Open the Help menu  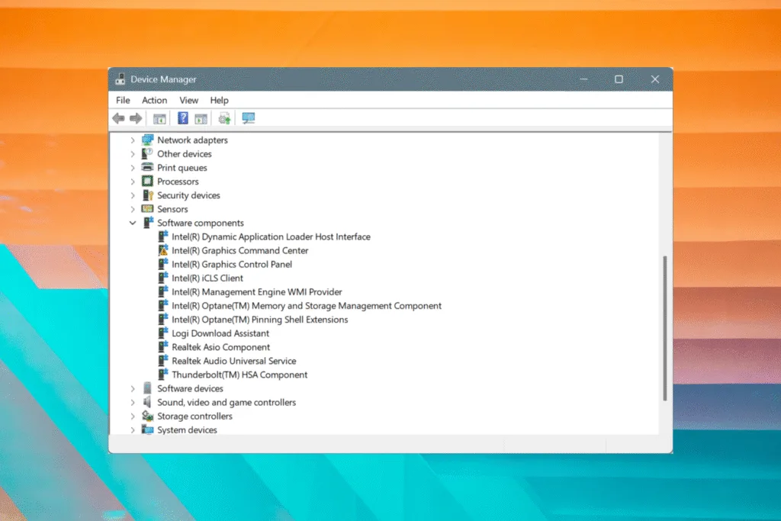tap(219, 100)
